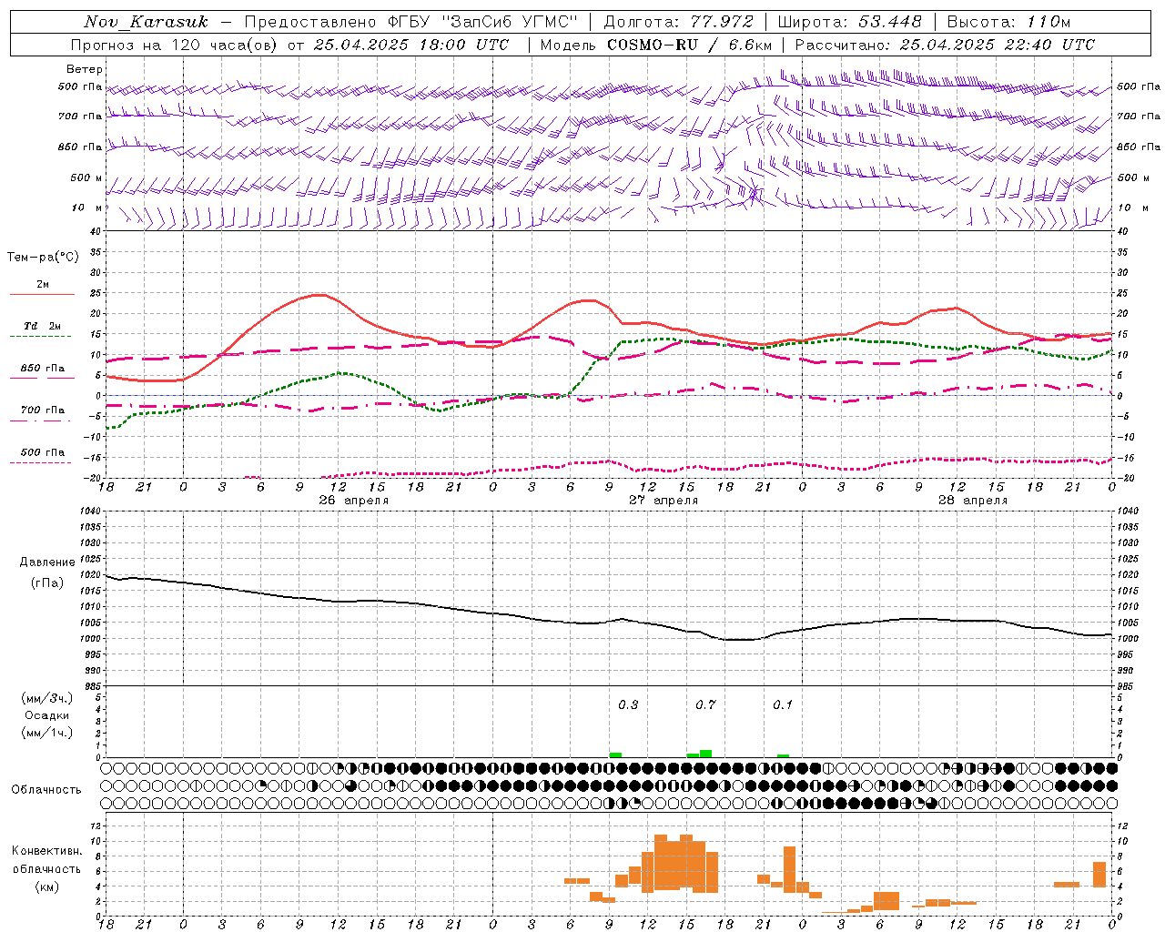Click the green precipitation bar below '0.1'
1165x932 pixels.
coord(783,756)
